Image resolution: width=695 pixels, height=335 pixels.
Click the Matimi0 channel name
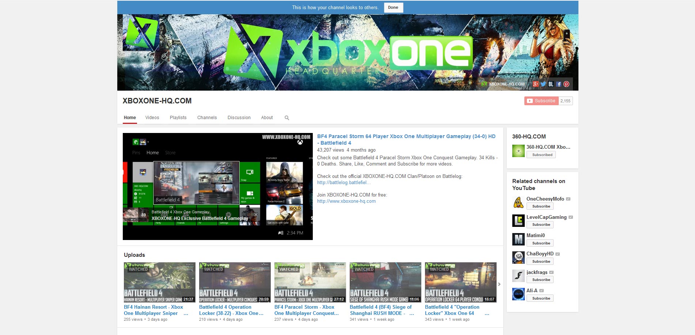point(536,235)
